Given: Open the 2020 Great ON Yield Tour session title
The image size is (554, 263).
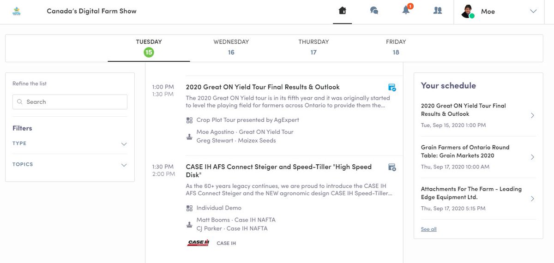Looking at the screenshot, I should point(263,87).
